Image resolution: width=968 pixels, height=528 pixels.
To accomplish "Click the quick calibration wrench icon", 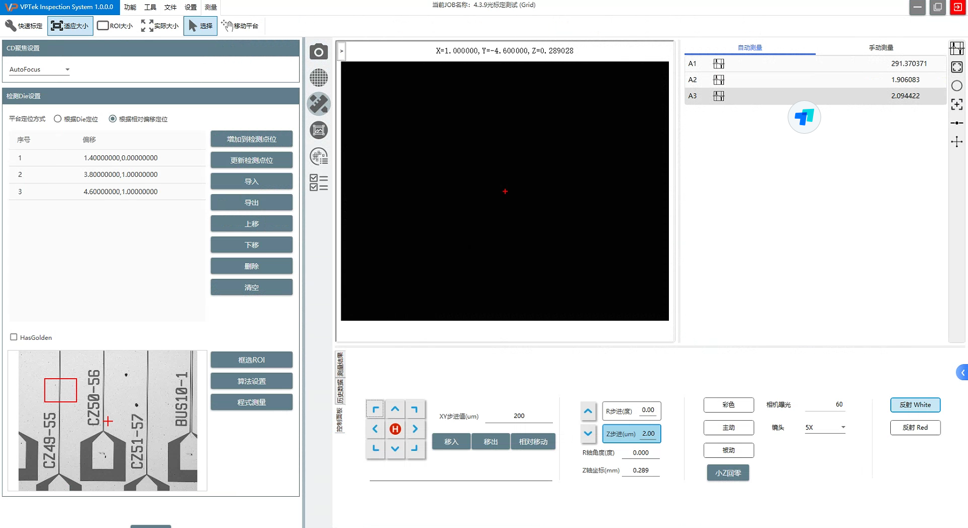I will click(24, 26).
